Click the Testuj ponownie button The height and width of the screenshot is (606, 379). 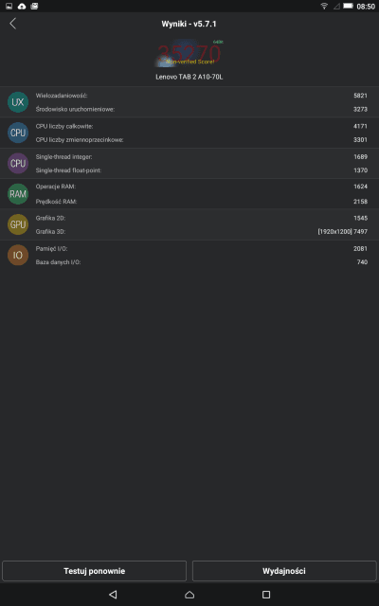pyautogui.click(x=95, y=571)
